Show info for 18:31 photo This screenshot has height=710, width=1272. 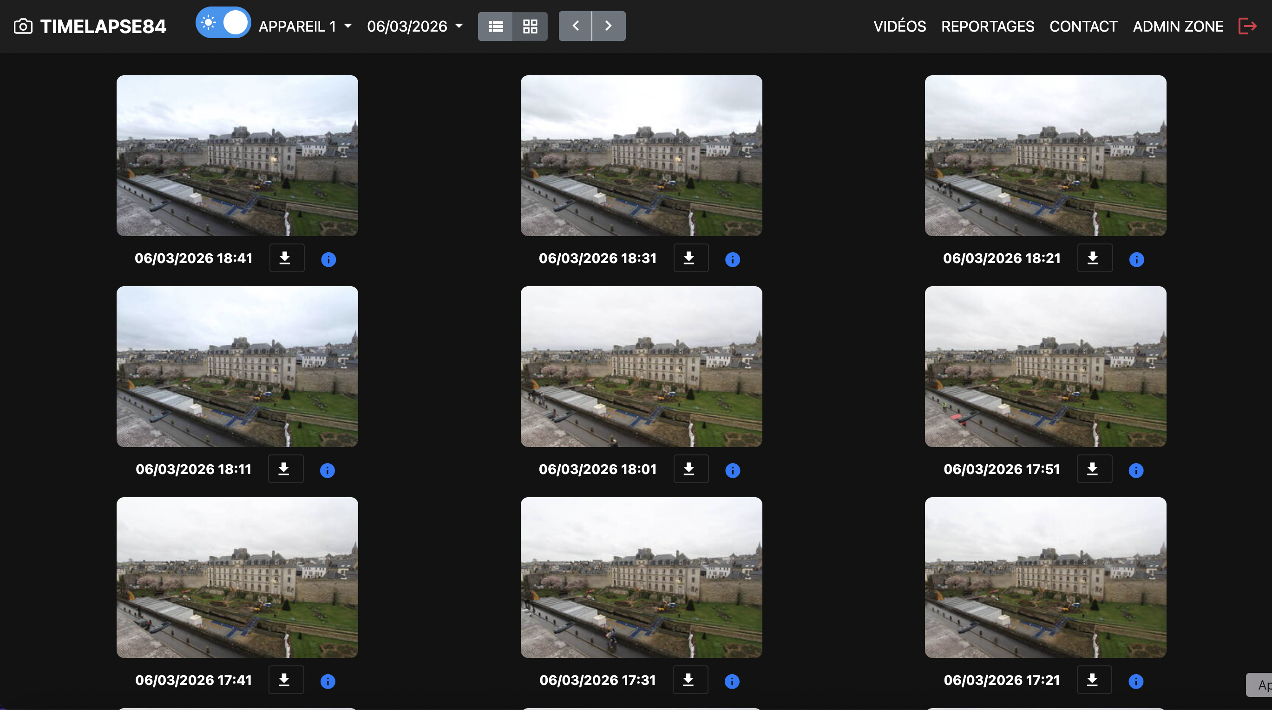tap(732, 259)
